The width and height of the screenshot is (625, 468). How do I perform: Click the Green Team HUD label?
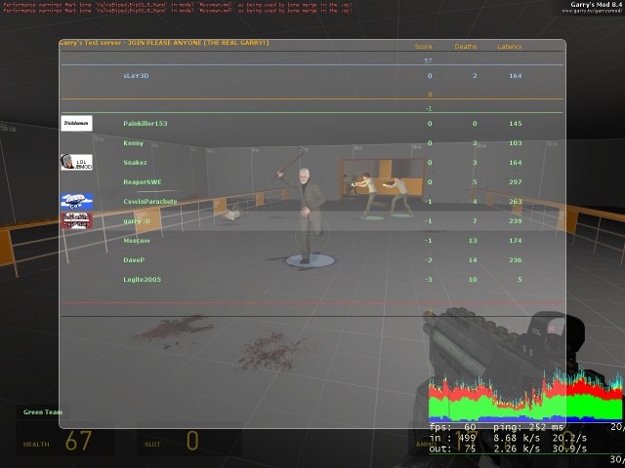coord(43,411)
